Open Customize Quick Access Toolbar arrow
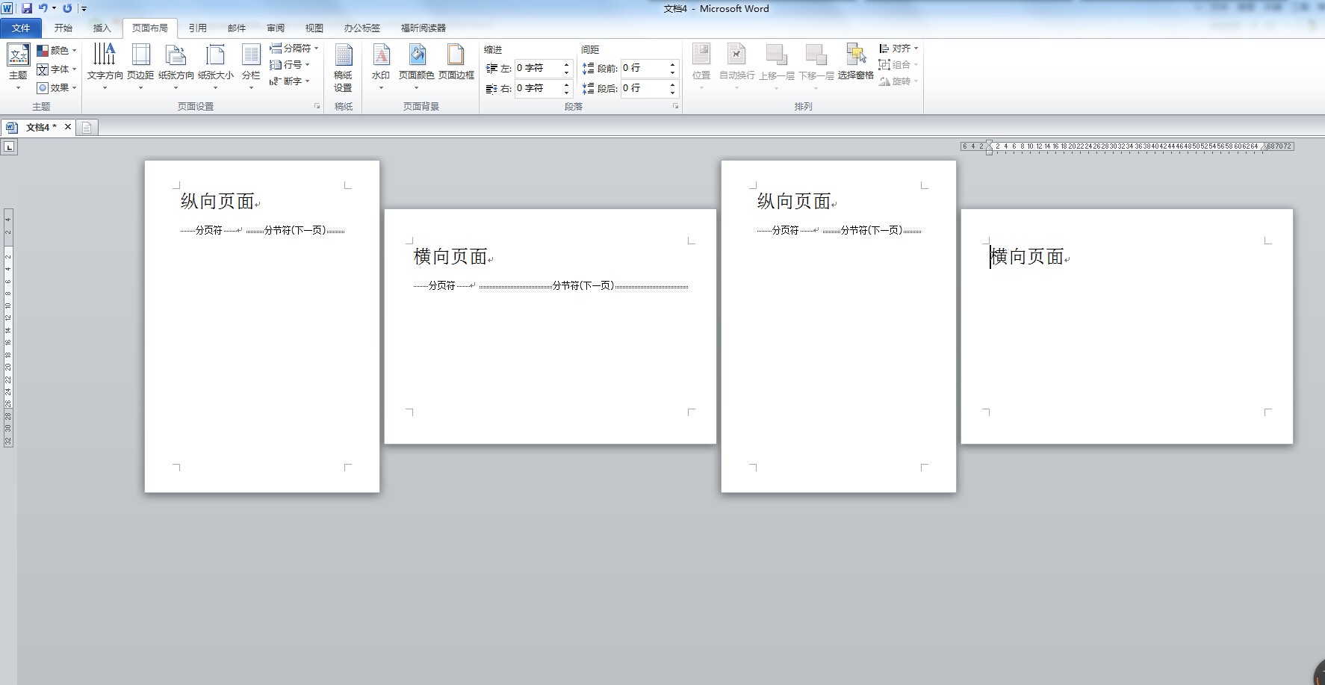 click(84, 9)
